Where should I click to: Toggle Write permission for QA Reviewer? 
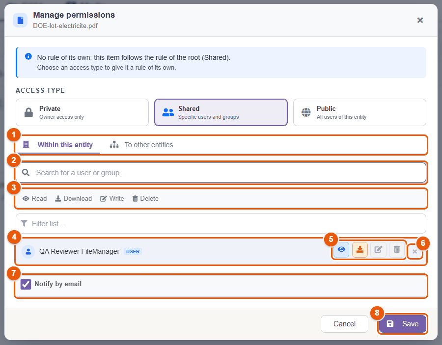click(x=378, y=249)
